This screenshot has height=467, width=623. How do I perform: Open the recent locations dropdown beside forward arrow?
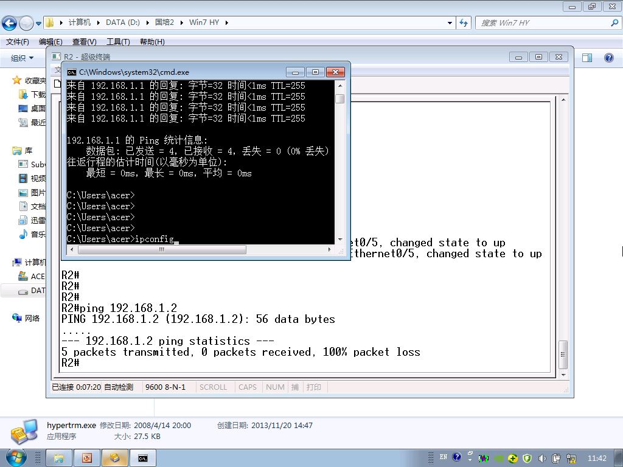[x=38, y=24]
